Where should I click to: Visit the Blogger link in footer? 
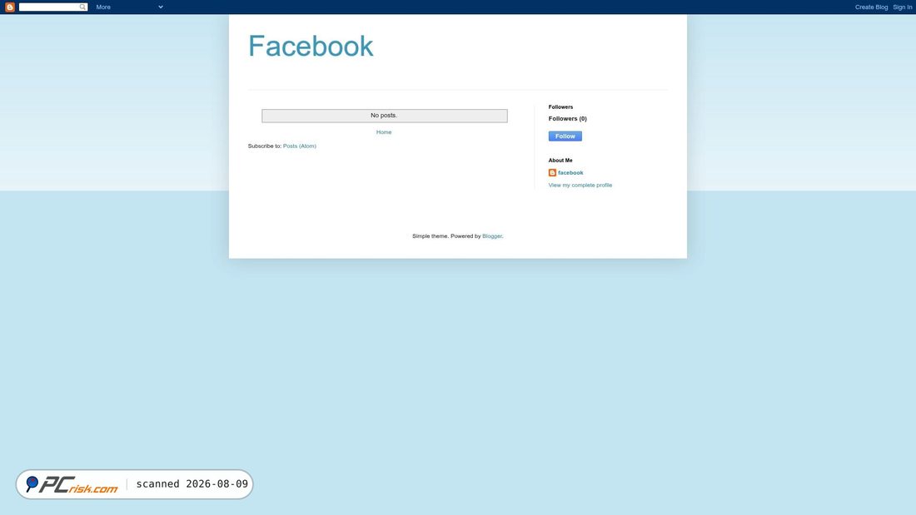coord(492,236)
